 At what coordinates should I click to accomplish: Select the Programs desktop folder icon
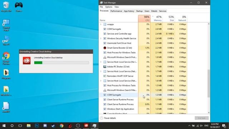pos(6,74)
